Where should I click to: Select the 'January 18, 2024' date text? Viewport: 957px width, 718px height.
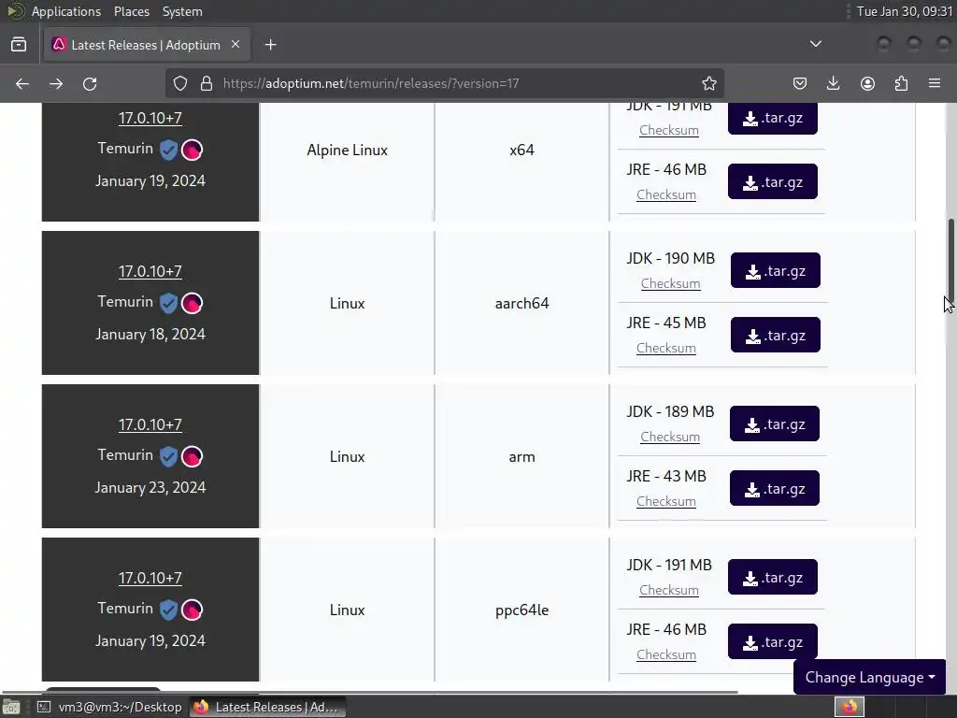(x=150, y=334)
